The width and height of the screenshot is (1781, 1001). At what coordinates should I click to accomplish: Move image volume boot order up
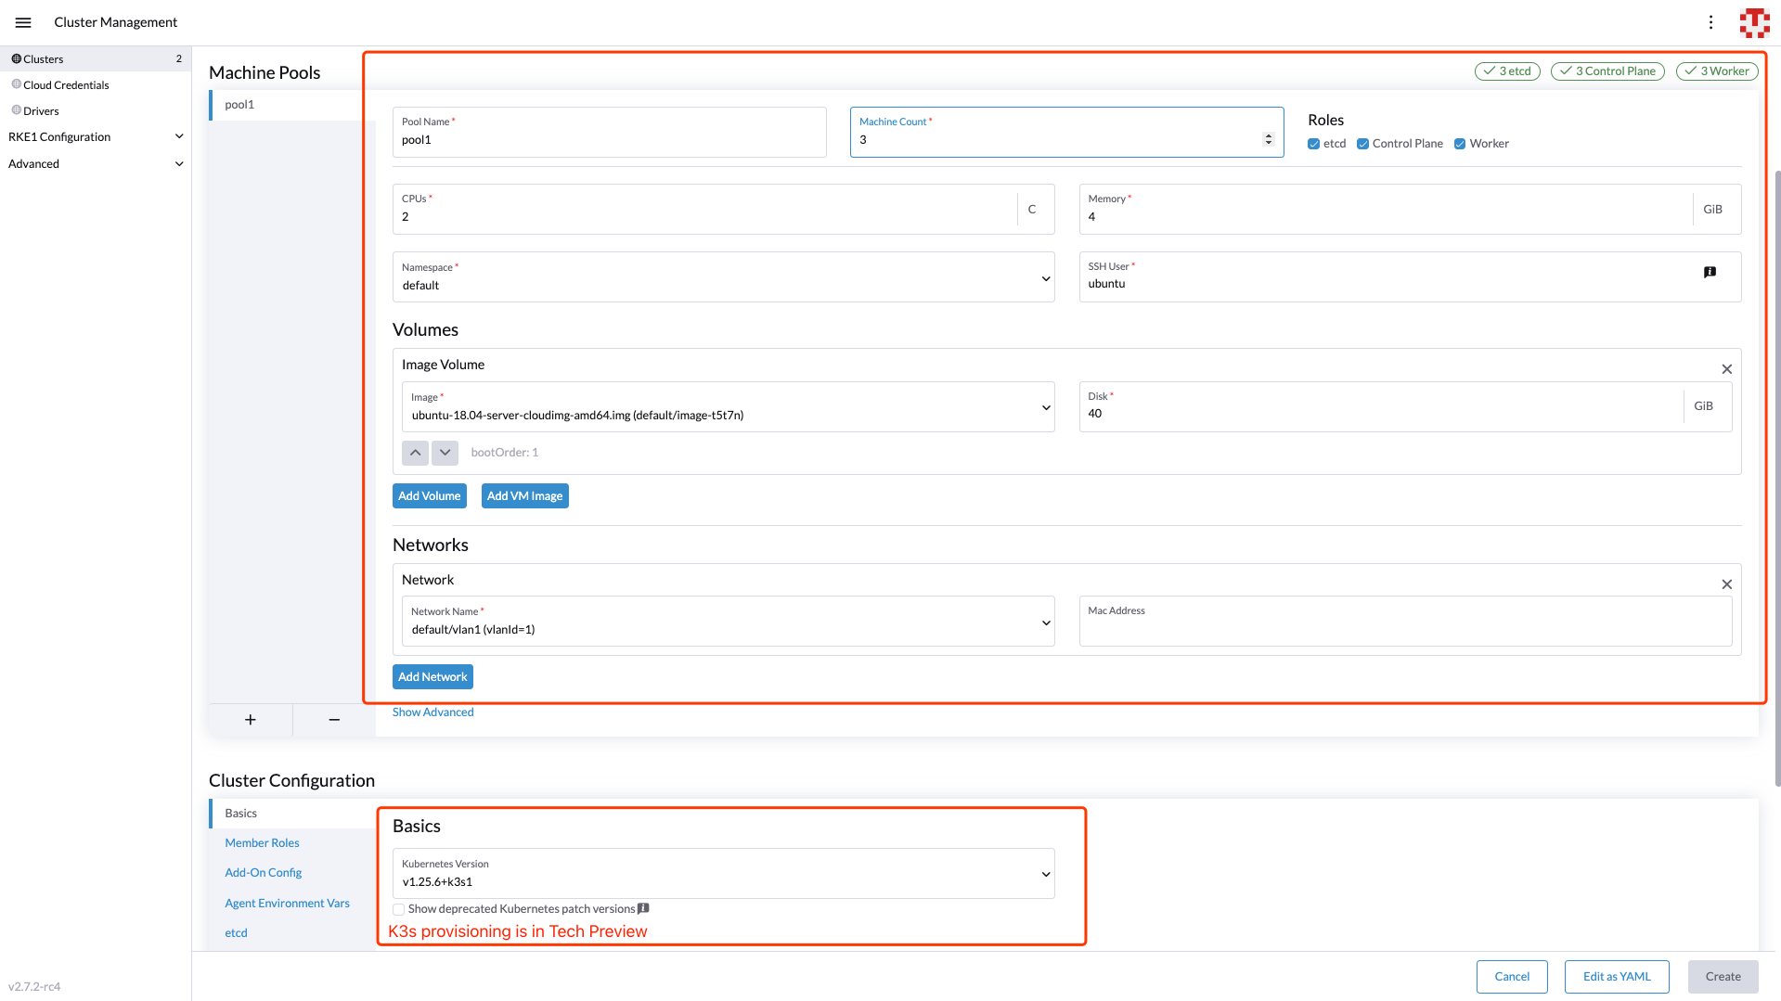(x=415, y=453)
